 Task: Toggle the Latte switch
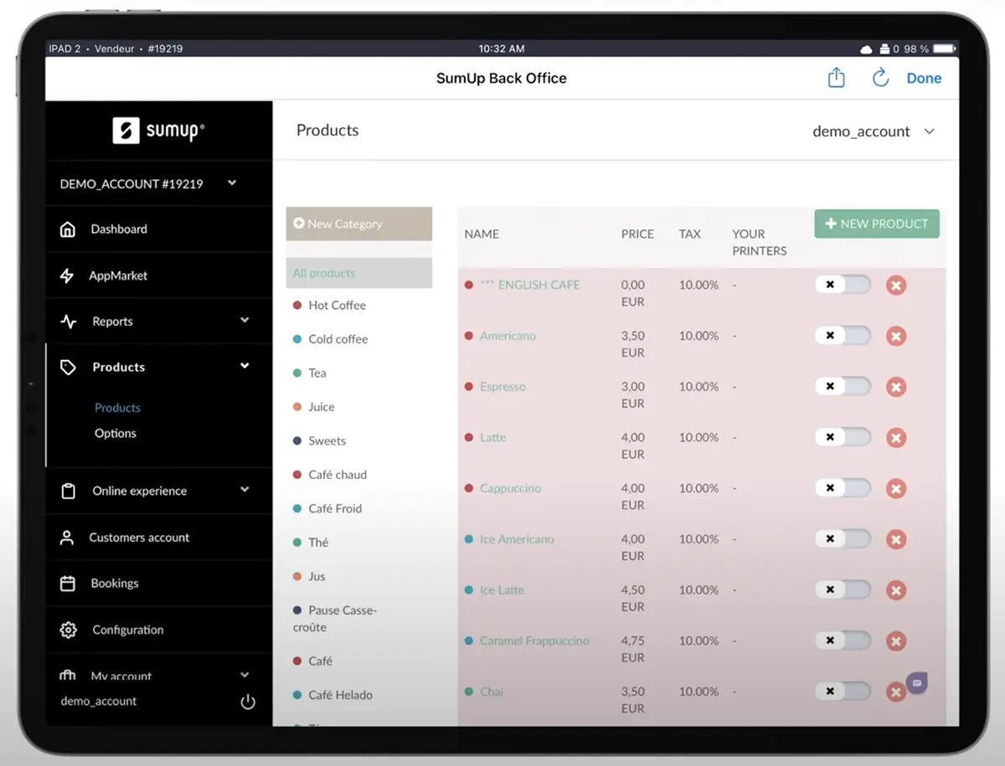coord(843,437)
